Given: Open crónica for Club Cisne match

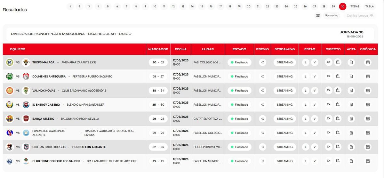Looking at the screenshot, I should (368, 161).
